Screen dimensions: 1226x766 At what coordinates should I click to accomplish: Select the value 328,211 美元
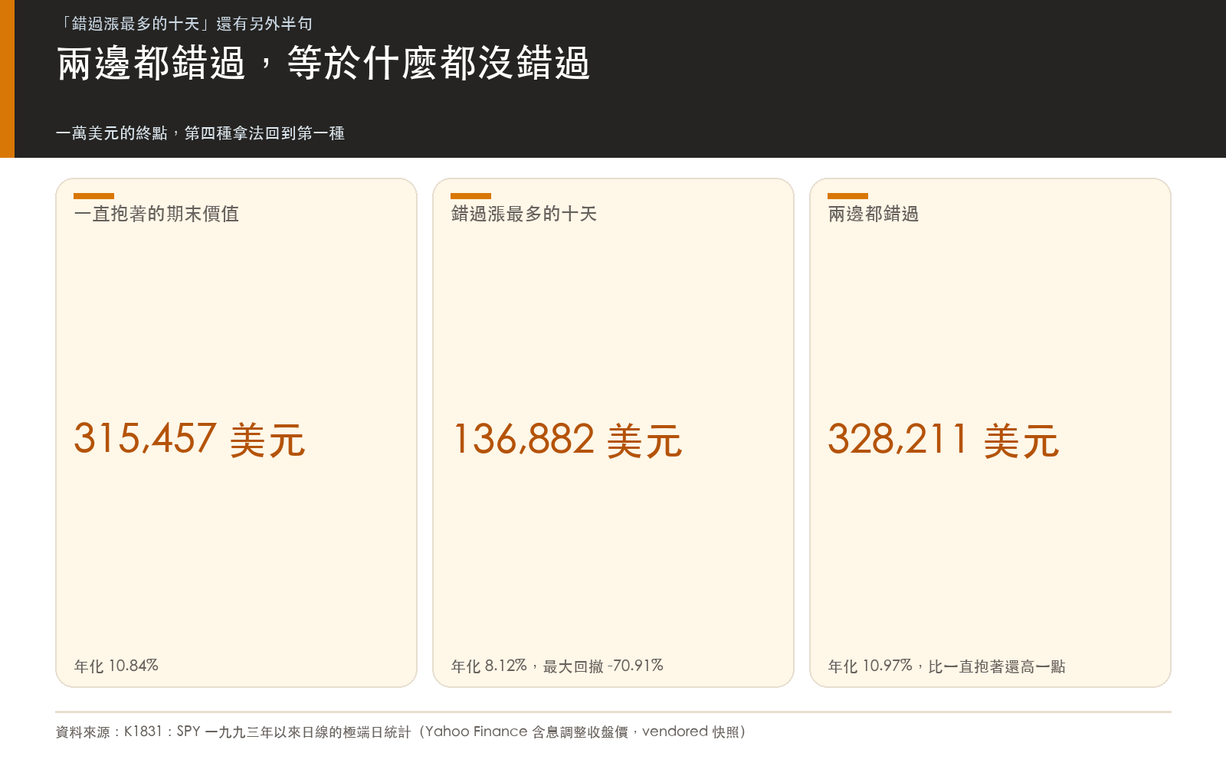click(943, 440)
